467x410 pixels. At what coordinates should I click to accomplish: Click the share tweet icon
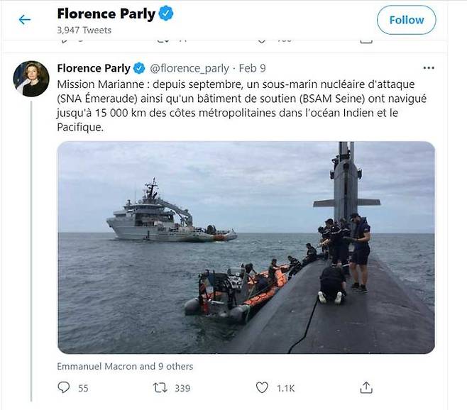coord(366,387)
